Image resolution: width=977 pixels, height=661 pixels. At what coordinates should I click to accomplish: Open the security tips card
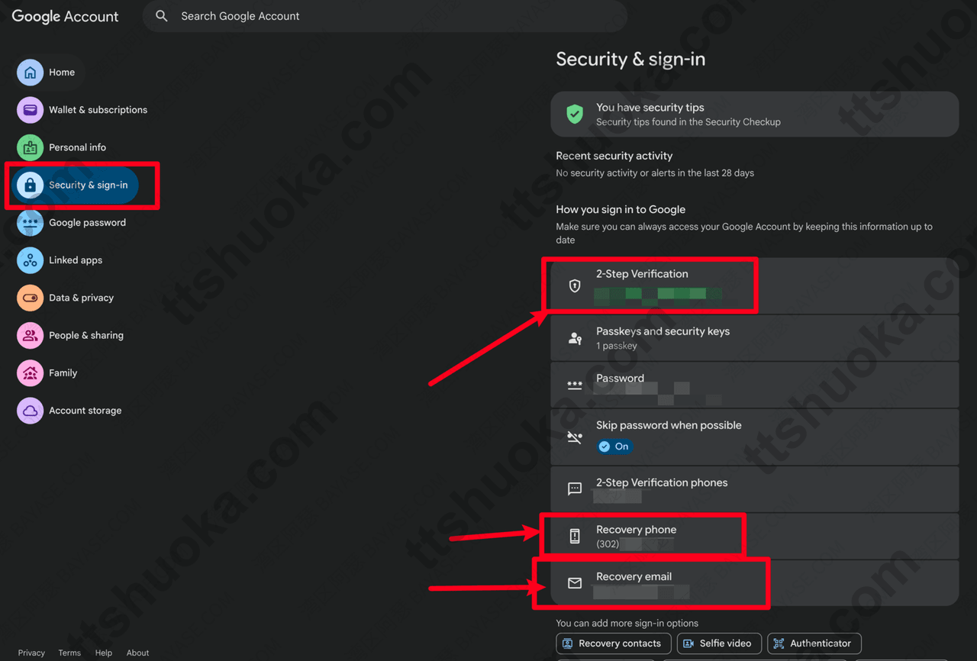click(755, 114)
